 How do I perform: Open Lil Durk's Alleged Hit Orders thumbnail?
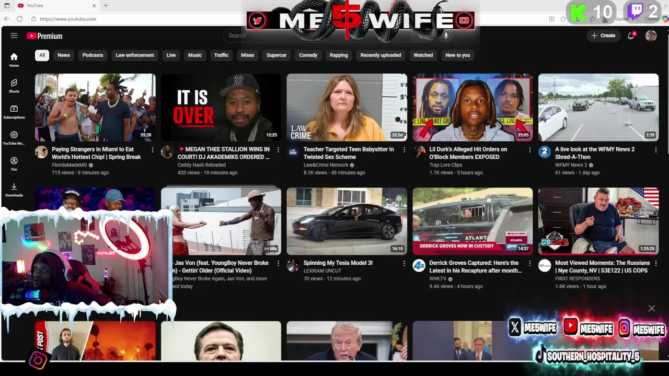pyautogui.click(x=472, y=107)
